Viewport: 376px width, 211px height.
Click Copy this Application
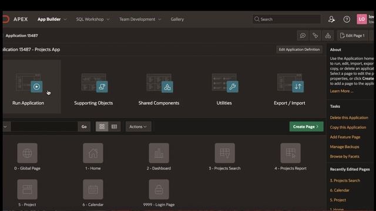[x=348, y=127]
